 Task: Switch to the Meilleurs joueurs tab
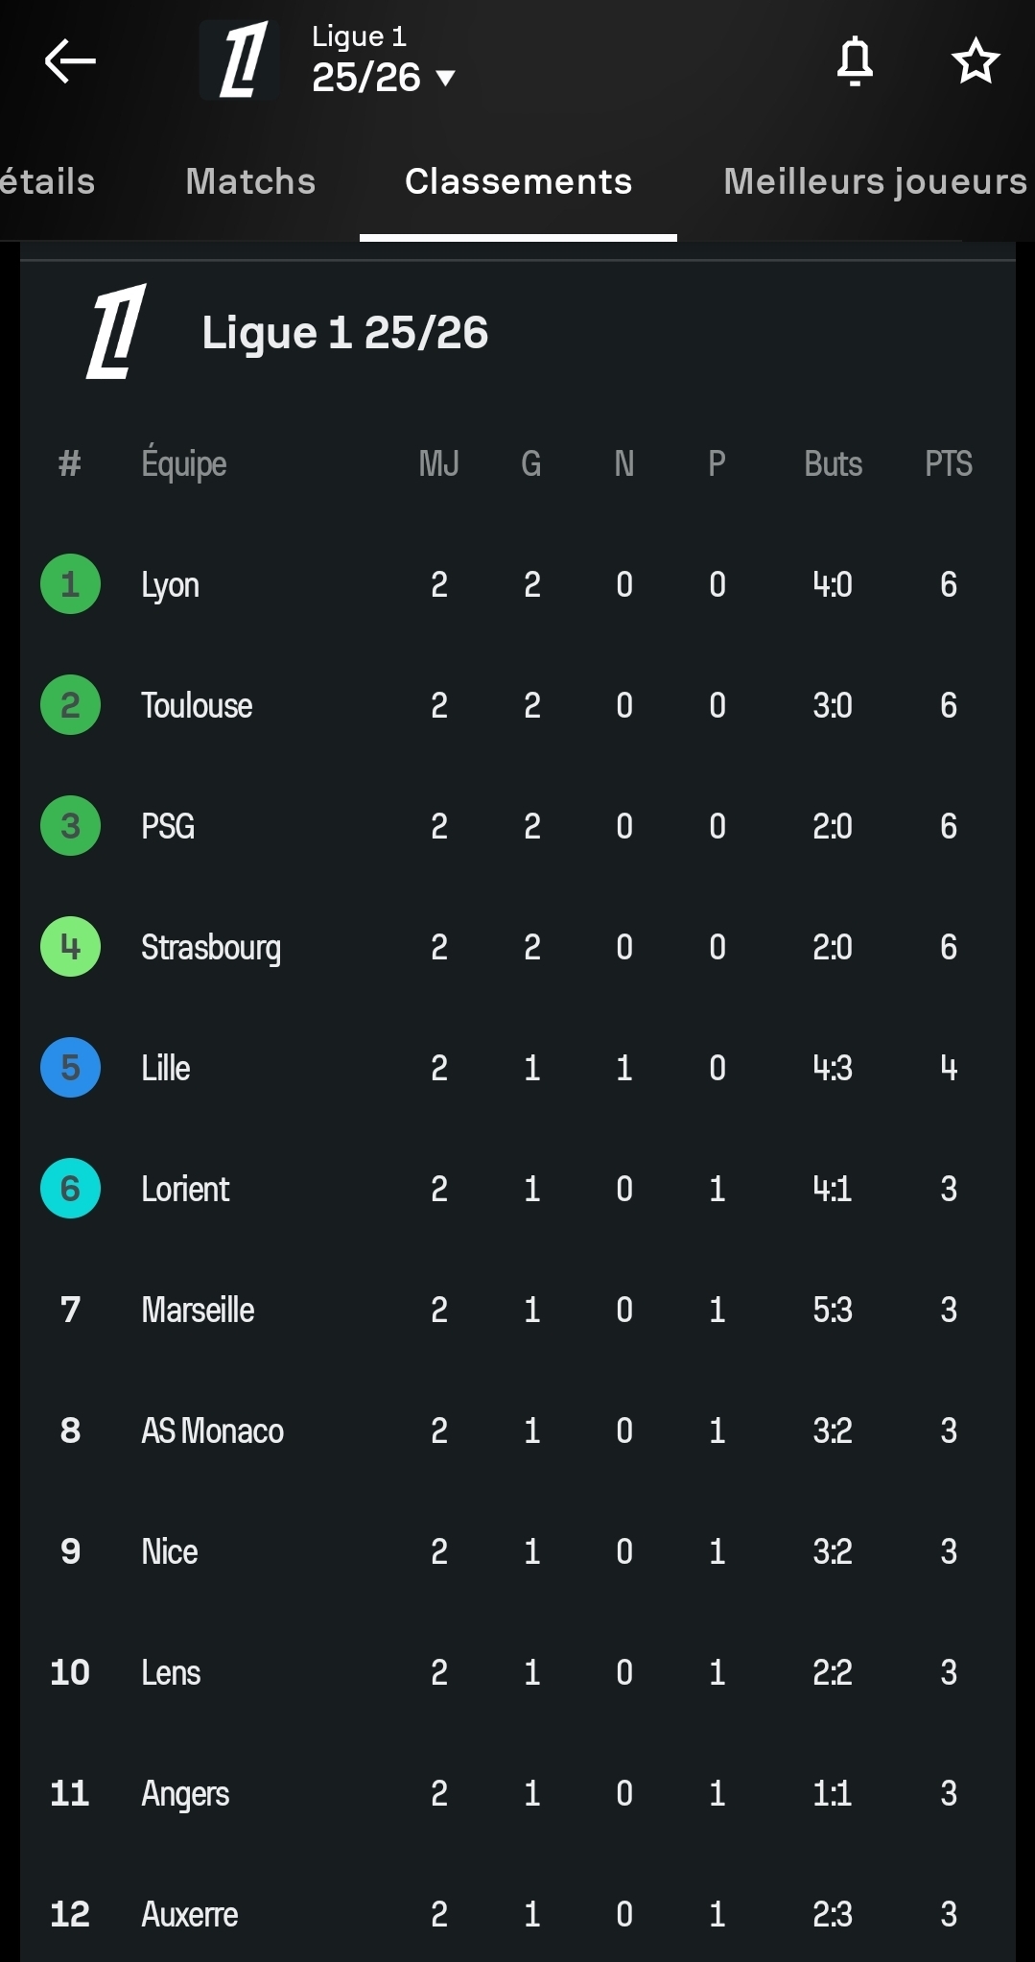(x=875, y=181)
